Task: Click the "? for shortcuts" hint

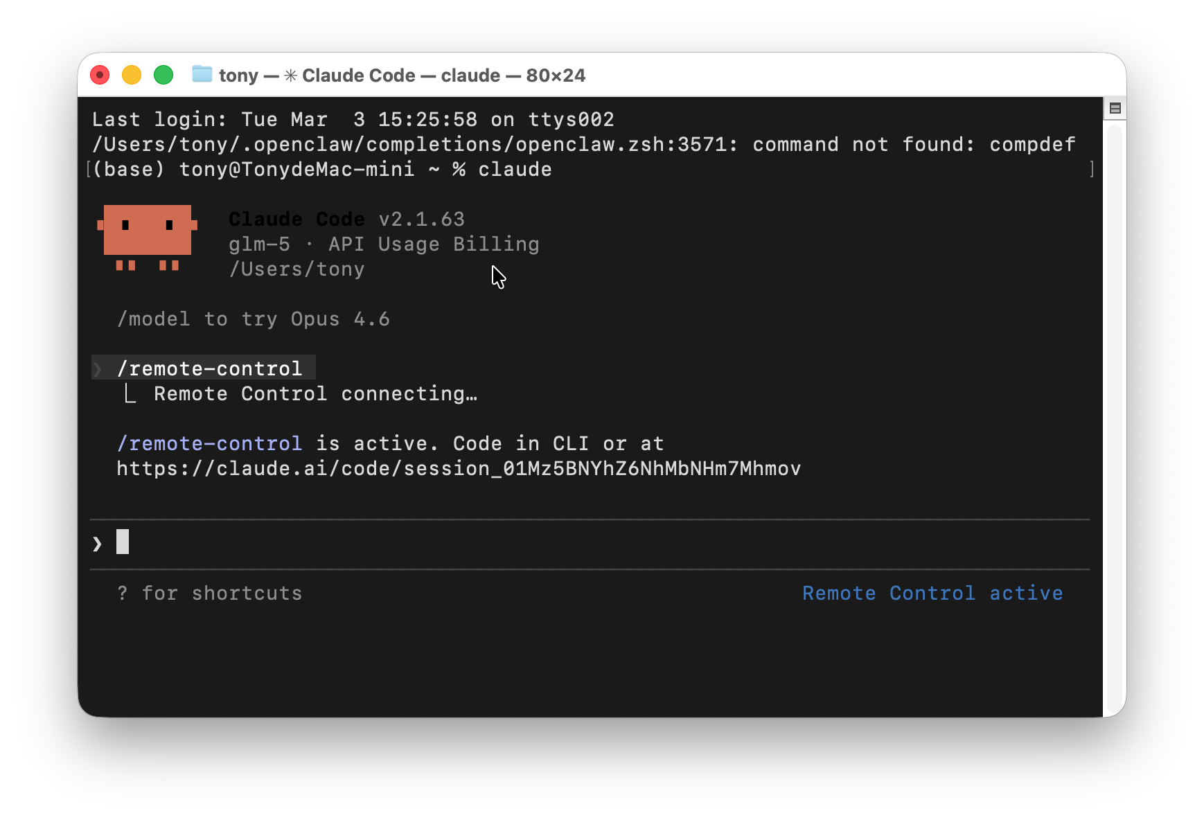Action: tap(209, 594)
